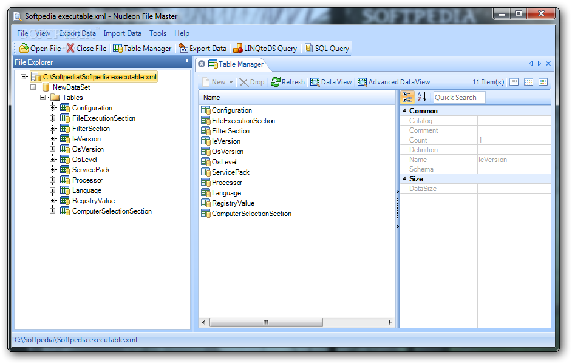Pin the File Explorer panel

[x=186, y=62]
